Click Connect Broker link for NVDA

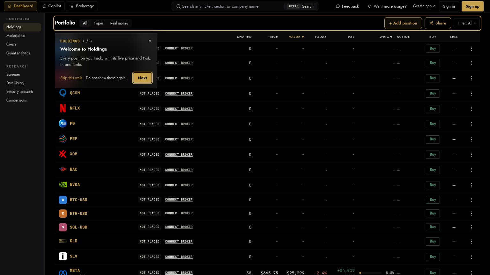179,185
